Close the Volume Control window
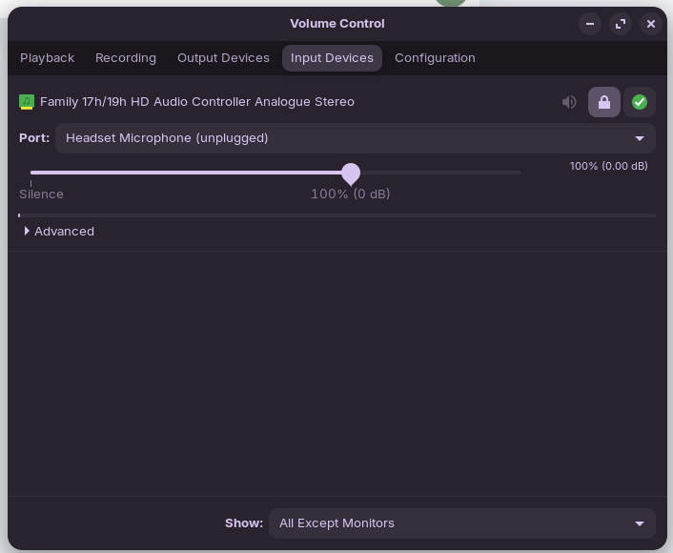The image size is (673, 553). [x=651, y=24]
